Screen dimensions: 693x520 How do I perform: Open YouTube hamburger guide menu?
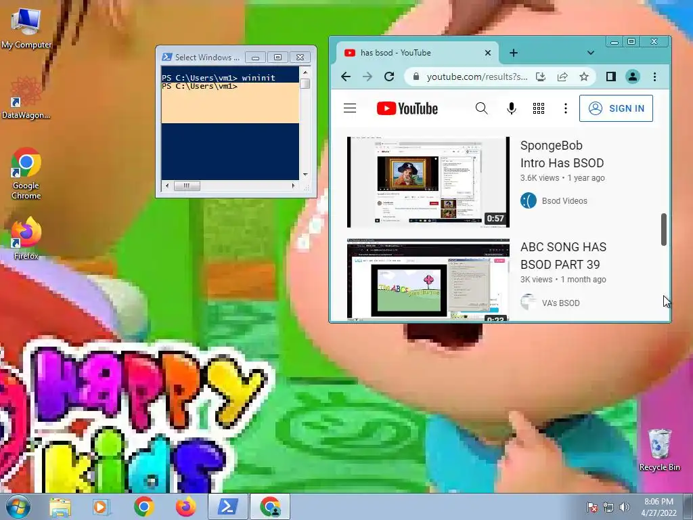click(x=350, y=108)
